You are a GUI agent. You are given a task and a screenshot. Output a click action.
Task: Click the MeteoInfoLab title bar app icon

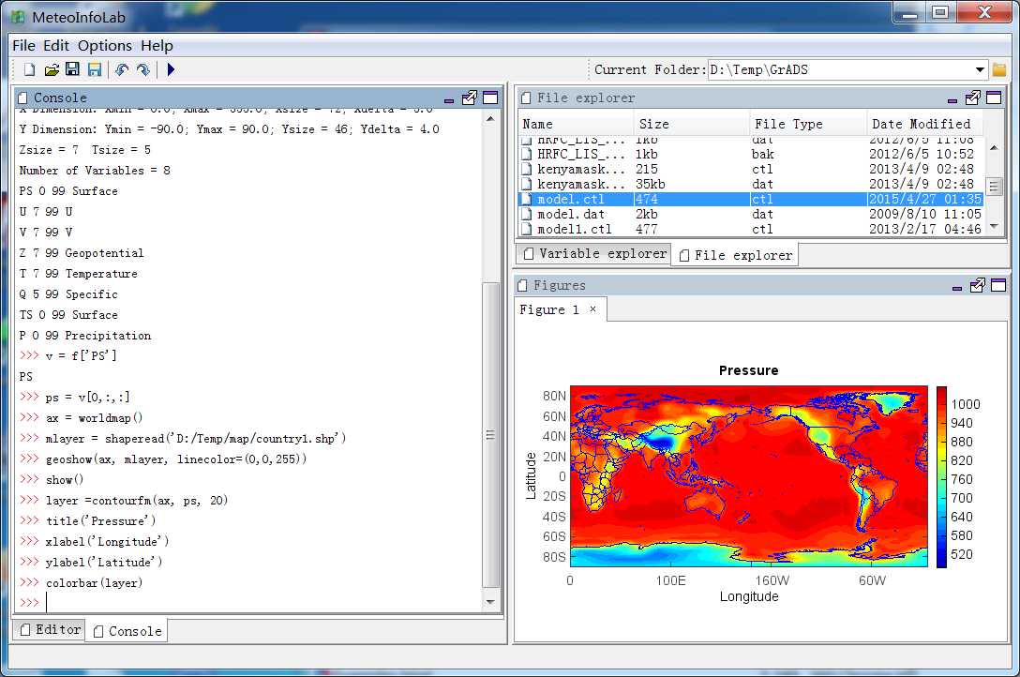pyautogui.click(x=18, y=17)
